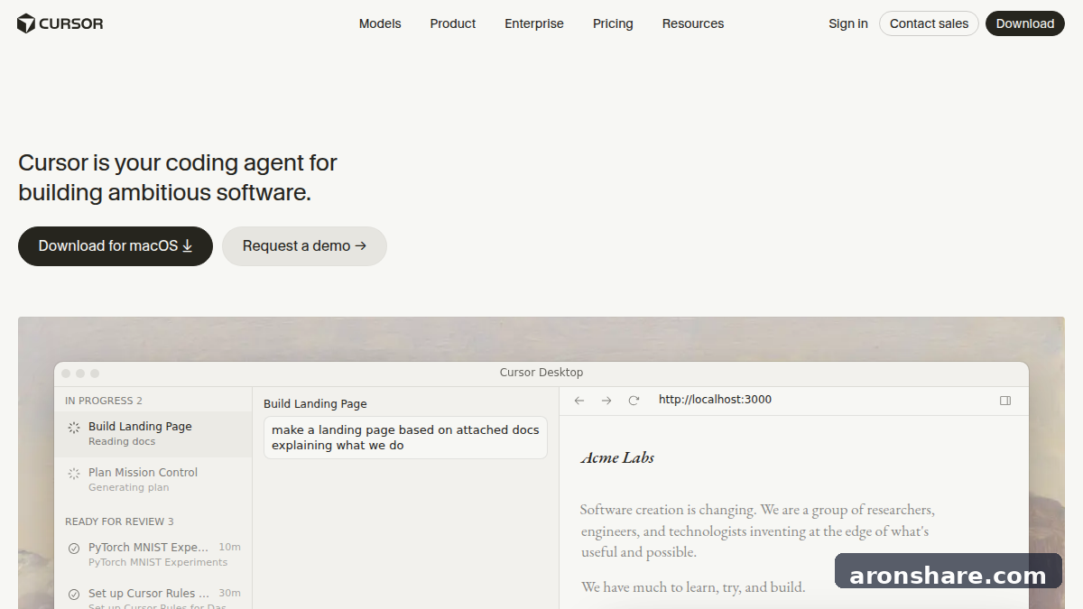This screenshot has height=609, width=1083.
Task: Click the browser forward arrow icon
Action: [606, 401]
